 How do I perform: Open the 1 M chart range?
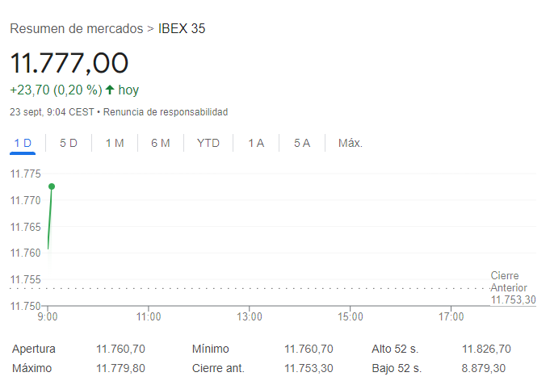point(115,143)
